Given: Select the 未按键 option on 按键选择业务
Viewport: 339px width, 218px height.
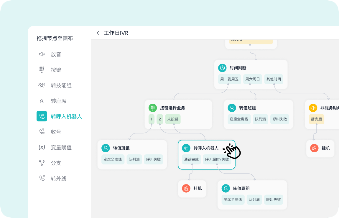Looking at the screenshot, I should pos(173,119).
